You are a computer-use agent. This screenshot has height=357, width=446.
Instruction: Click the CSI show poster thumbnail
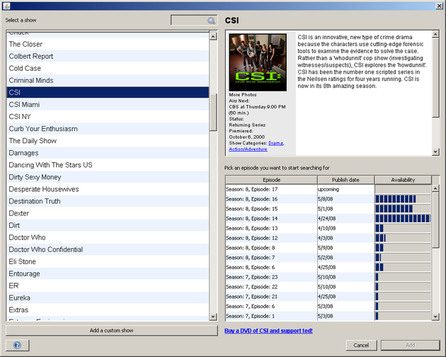click(258, 62)
